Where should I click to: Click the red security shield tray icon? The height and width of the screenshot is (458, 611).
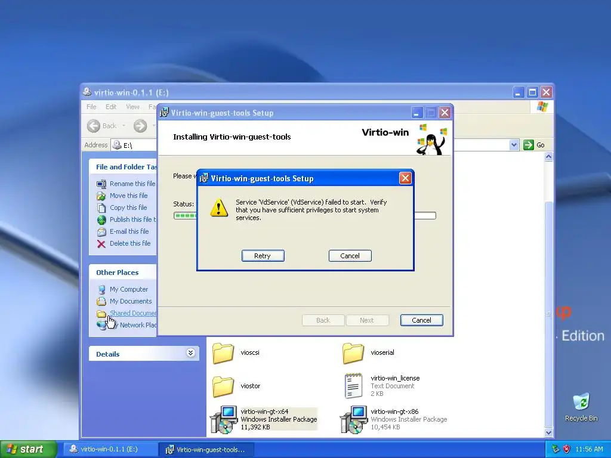(567, 449)
